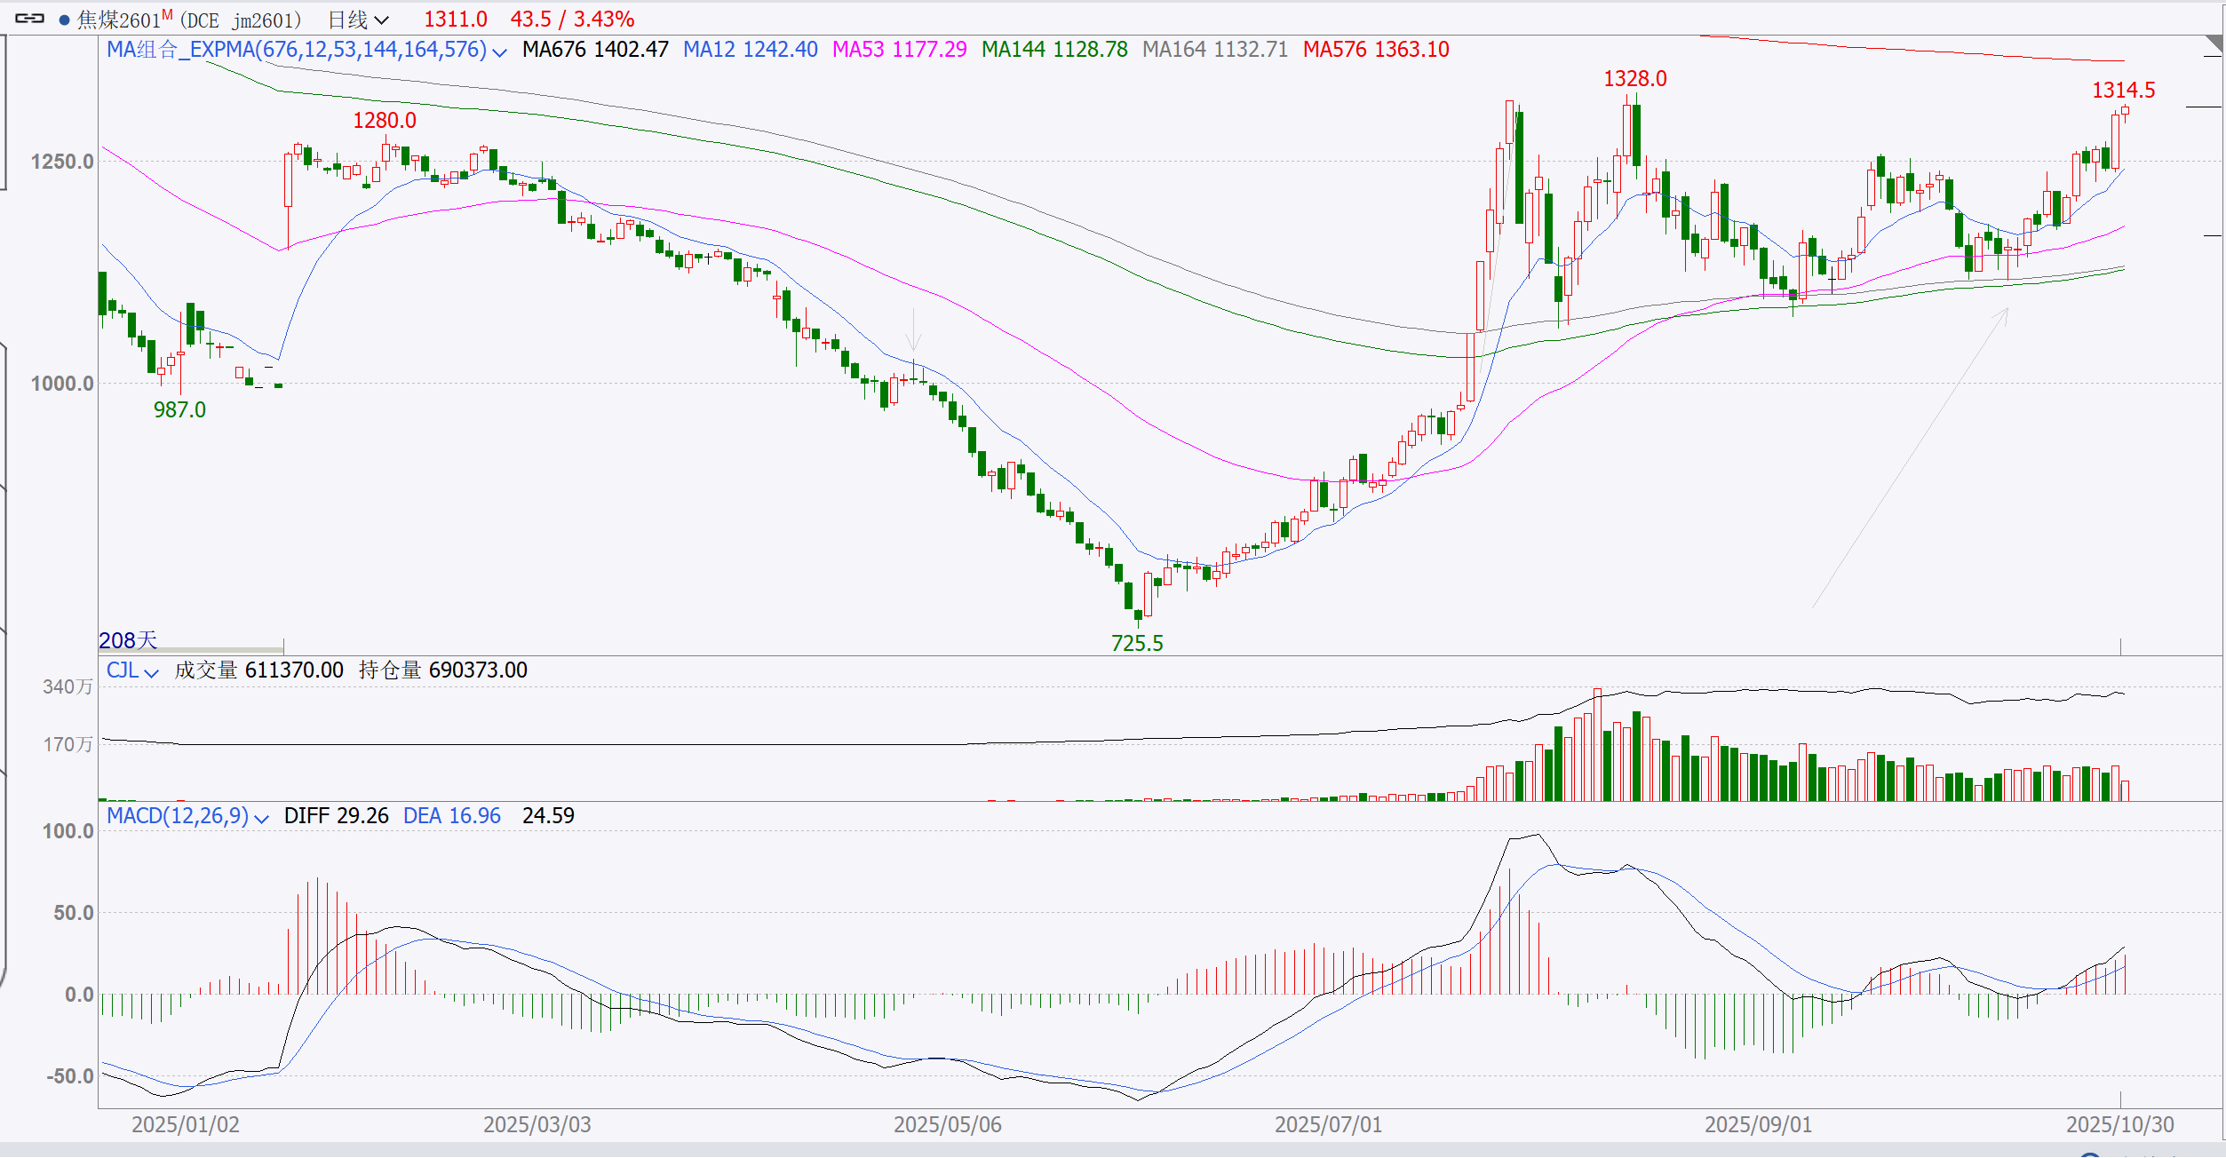Select the long diagonal gray arrow annotation

1910,457
